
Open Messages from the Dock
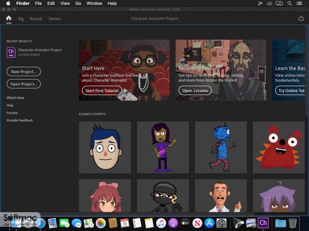[76, 223]
